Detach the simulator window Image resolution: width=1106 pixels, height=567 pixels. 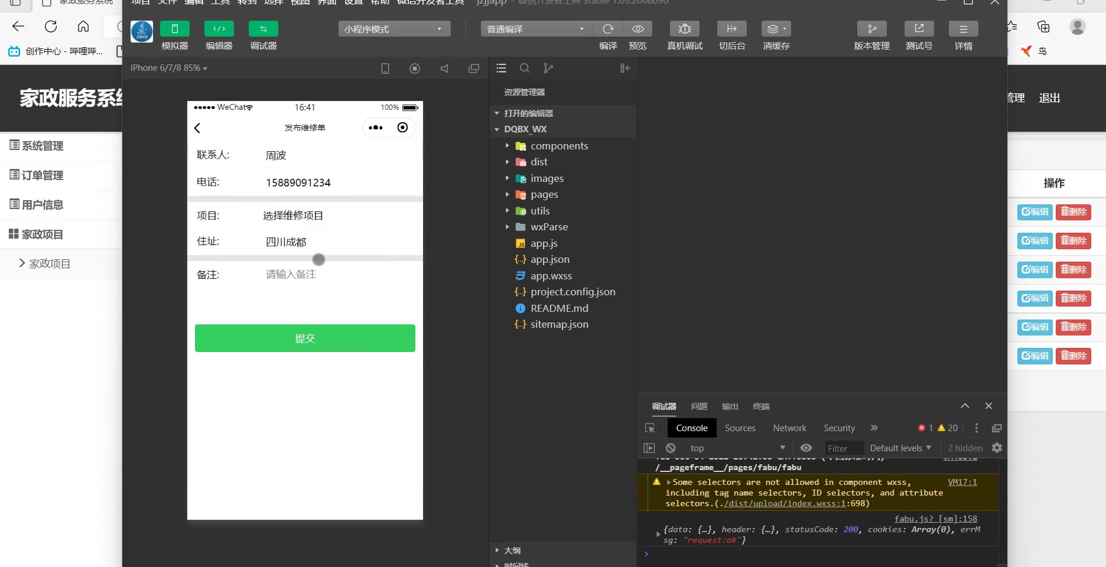tap(474, 69)
